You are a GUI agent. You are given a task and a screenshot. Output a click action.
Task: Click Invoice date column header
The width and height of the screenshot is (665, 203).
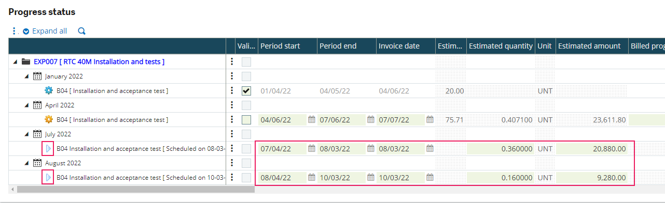point(406,46)
